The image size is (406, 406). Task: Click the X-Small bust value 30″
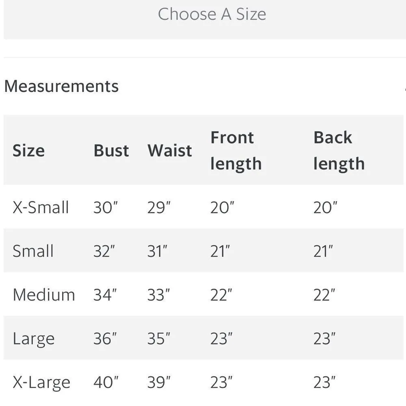(105, 207)
